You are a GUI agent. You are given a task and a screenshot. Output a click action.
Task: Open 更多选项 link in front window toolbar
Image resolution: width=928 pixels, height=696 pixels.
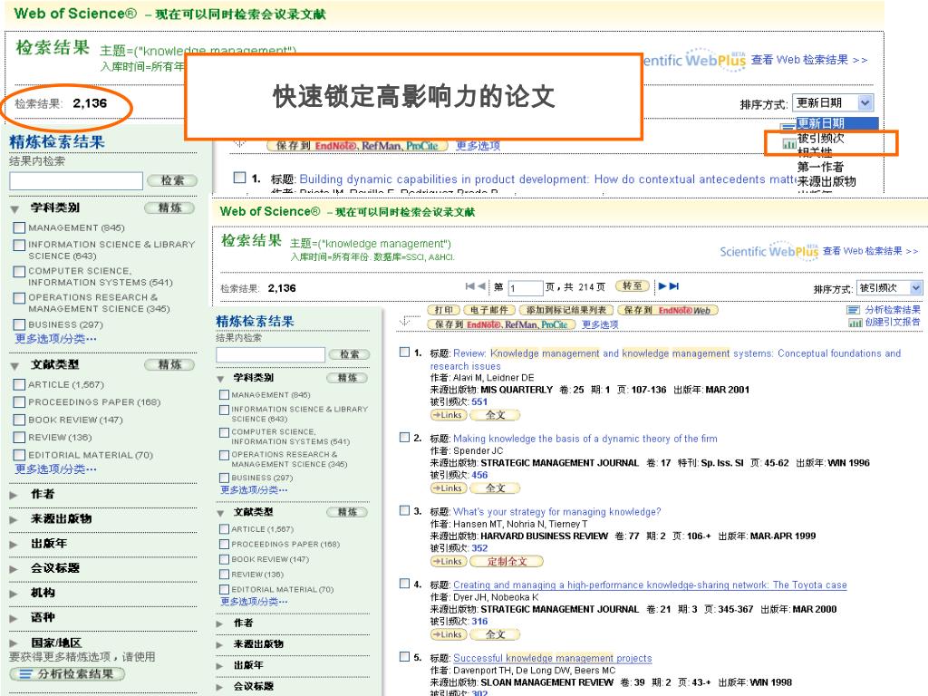click(x=600, y=324)
